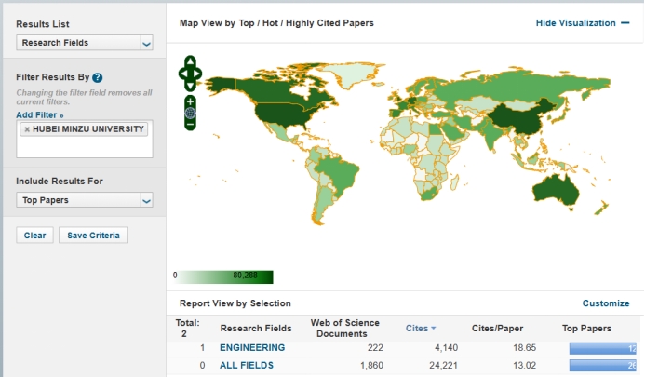Zoom out on the map
Image resolution: width=645 pixels, height=377 pixels.
[x=190, y=124]
